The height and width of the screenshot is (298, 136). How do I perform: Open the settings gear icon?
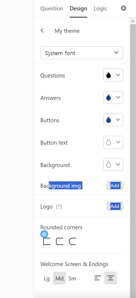pos(123,8)
